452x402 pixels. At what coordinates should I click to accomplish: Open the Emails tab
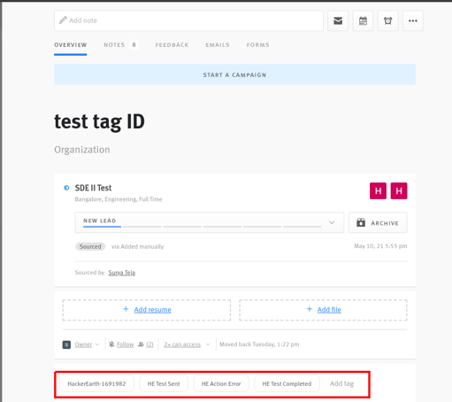tap(218, 45)
